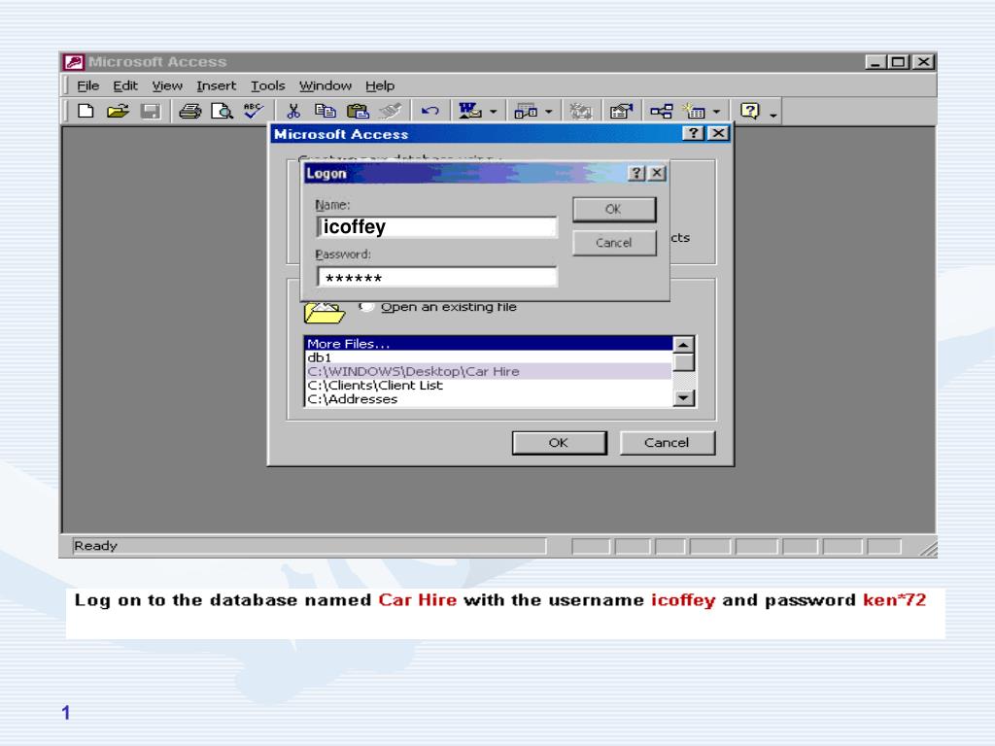Click Cancel at the bottom of Microsoft Access dialog
The image size is (995, 746).
tap(667, 443)
